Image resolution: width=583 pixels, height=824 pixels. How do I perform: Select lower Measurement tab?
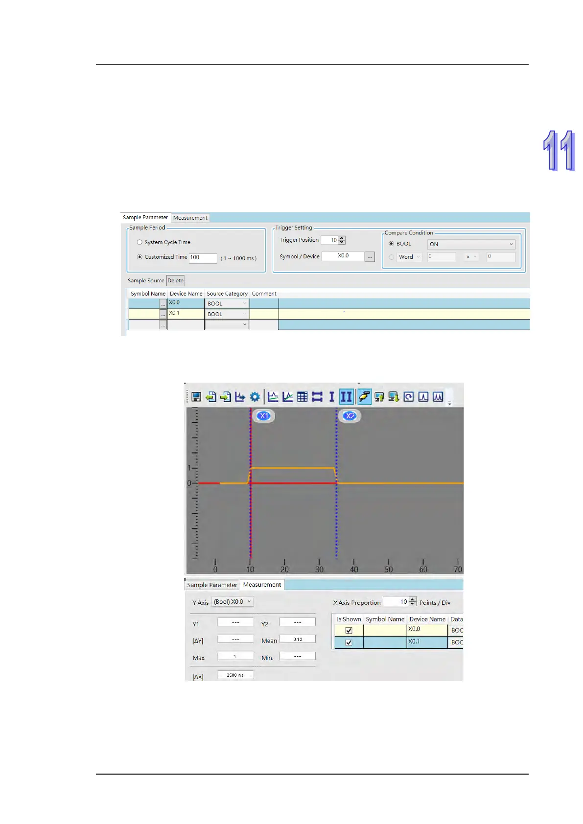pyautogui.click(x=262, y=585)
